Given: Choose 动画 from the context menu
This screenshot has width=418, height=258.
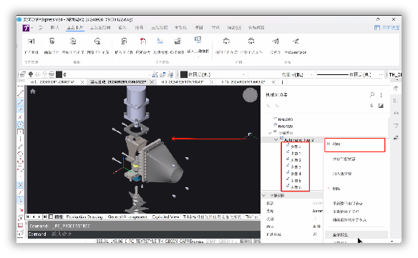Looking at the screenshot, I should pos(354,144).
